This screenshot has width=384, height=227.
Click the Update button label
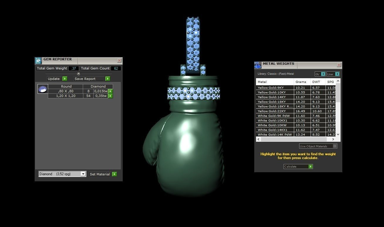[54, 78]
